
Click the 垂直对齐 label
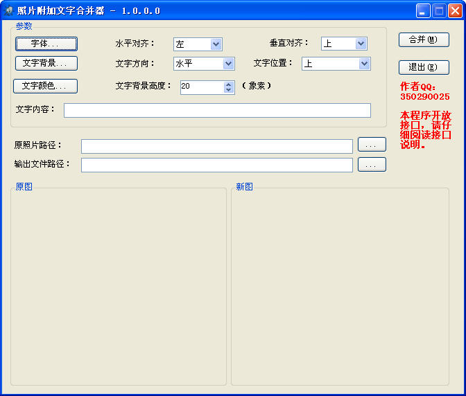click(x=288, y=43)
